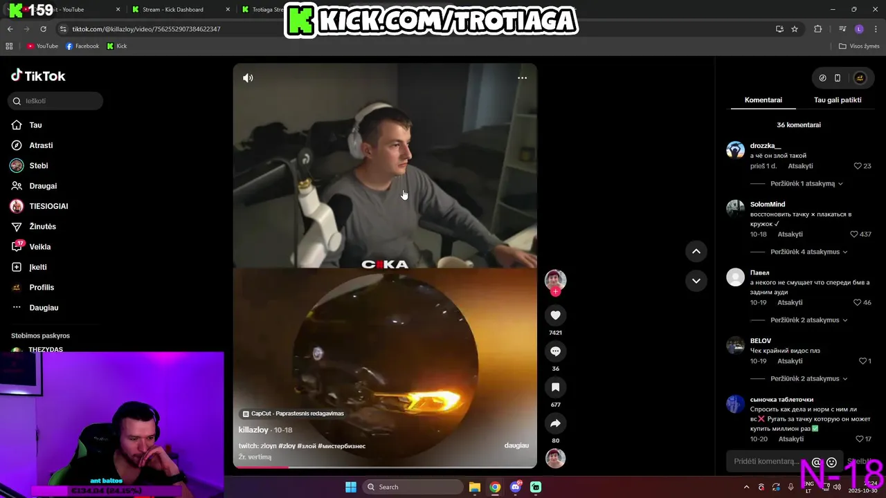The image size is (886, 498).
Task: Click the get-coins TikTok icon in top-right pill
Action: (x=822, y=78)
